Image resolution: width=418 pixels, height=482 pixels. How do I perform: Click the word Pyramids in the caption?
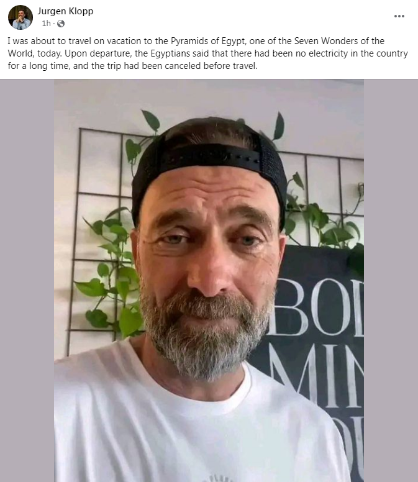click(195, 41)
